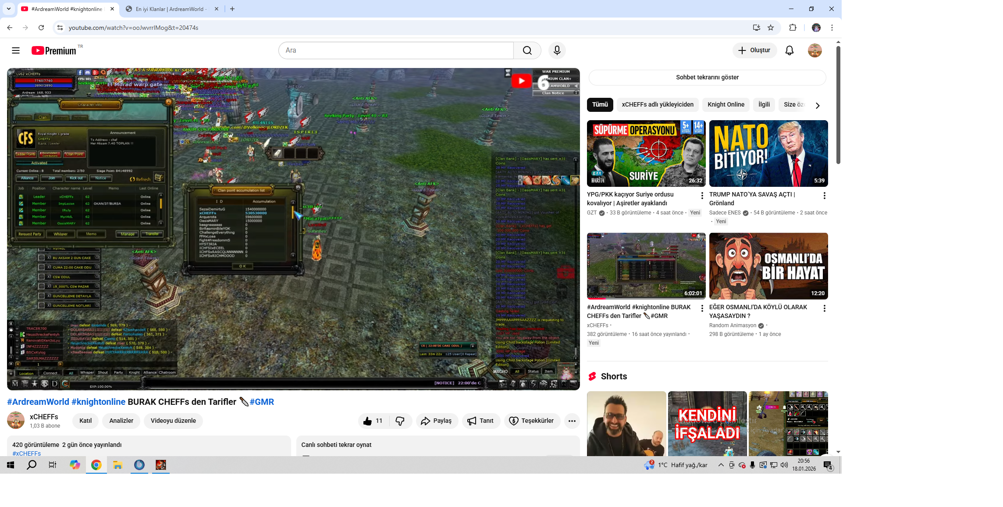Open Chrome tab search dropdown
The height and width of the screenshot is (507, 1003).
tap(8, 9)
